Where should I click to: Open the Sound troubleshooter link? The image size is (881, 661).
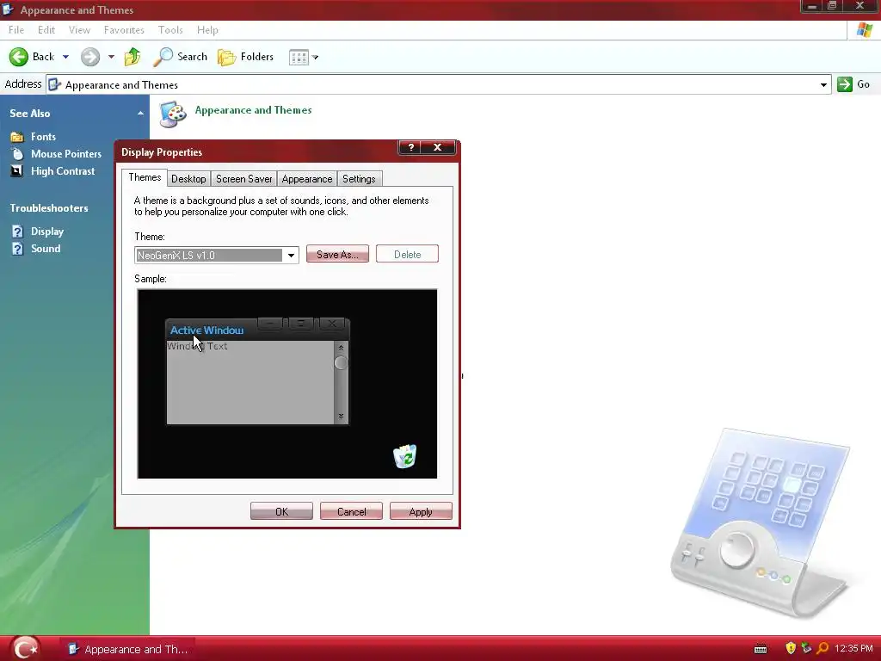[x=46, y=249]
